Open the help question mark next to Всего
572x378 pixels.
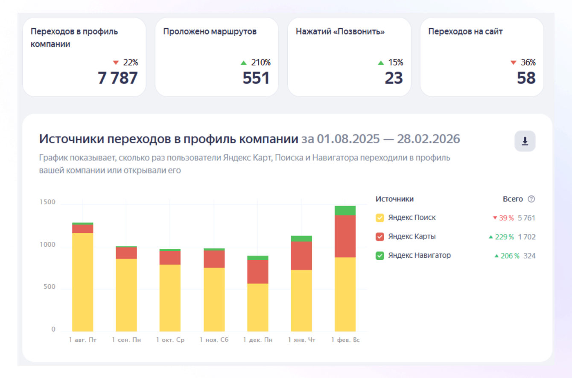[531, 199]
